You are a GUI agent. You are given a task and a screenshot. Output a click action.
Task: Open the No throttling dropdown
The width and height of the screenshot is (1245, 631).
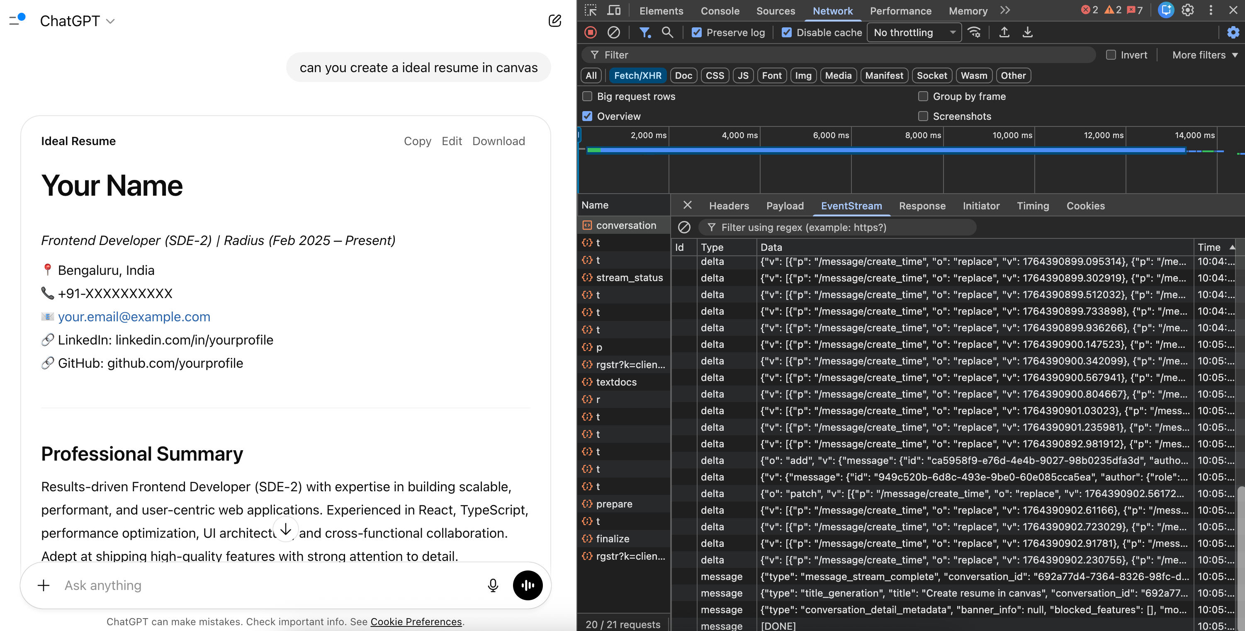(914, 32)
